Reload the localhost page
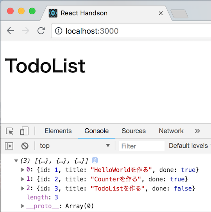 41,31
